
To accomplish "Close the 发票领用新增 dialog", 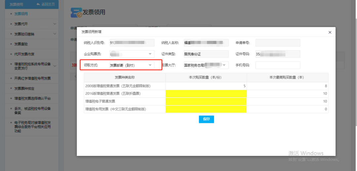I will 330,32.
